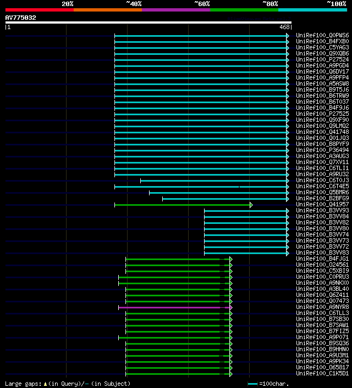The height and width of the screenshot is (388, 352).
Task: Click the cyan ~100% identity color segment
Action: 312,10
